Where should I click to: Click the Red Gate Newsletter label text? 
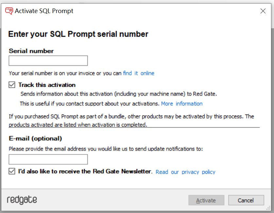click(x=85, y=171)
